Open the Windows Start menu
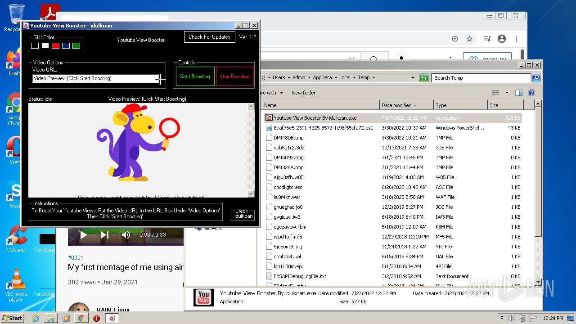The width and height of the screenshot is (576, 324). pos(12,318)
